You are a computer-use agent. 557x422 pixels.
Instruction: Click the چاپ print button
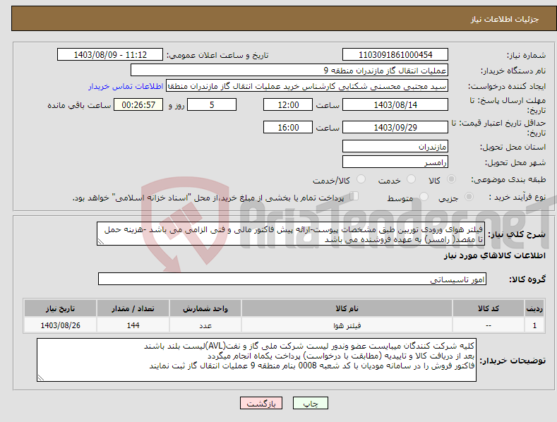coord(311,403)
